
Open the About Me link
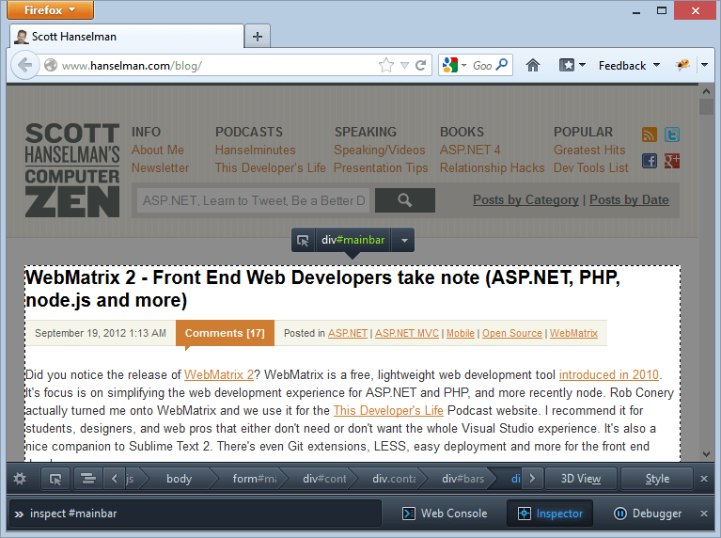click(158, 150)
